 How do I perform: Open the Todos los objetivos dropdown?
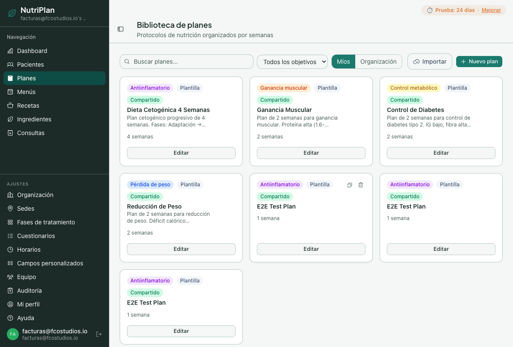[x=292, y=62]
